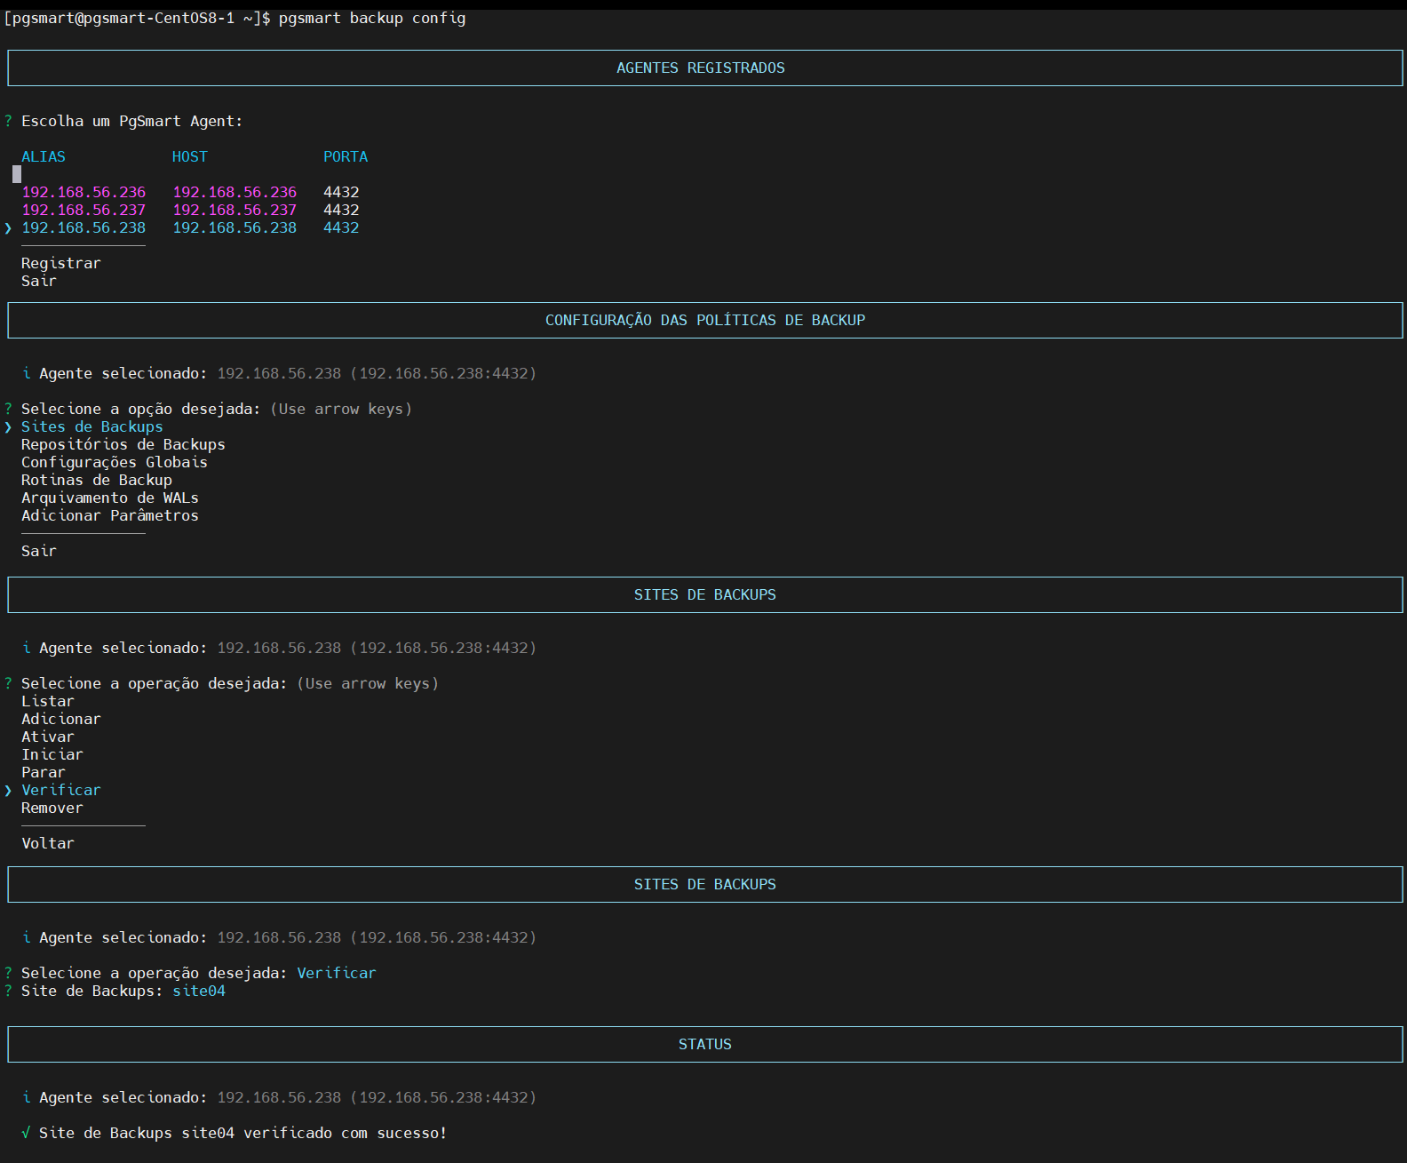This screenshot has height=1163, width=1407.
Task: Click the site04 verificado com sucesso message
Action: point(243,1133)
